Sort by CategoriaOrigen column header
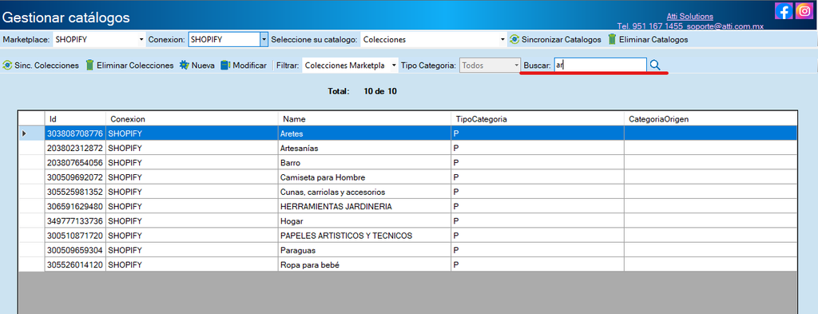 [710, 119]
